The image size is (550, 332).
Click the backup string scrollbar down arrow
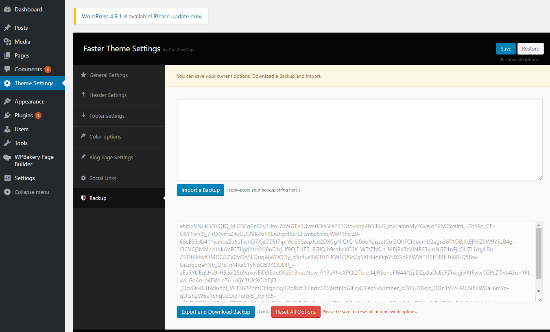(539, 291)
